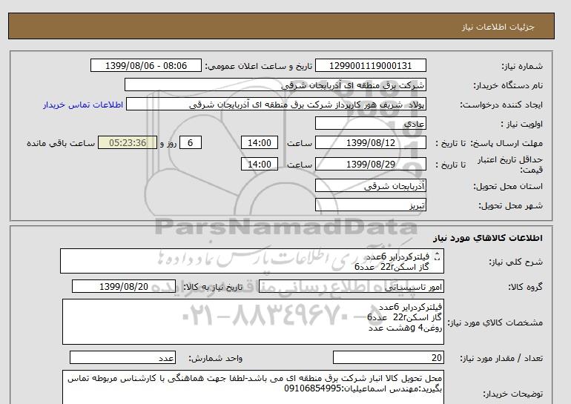Click buyer notes text area with phone 09106854995

click(253, 387)
